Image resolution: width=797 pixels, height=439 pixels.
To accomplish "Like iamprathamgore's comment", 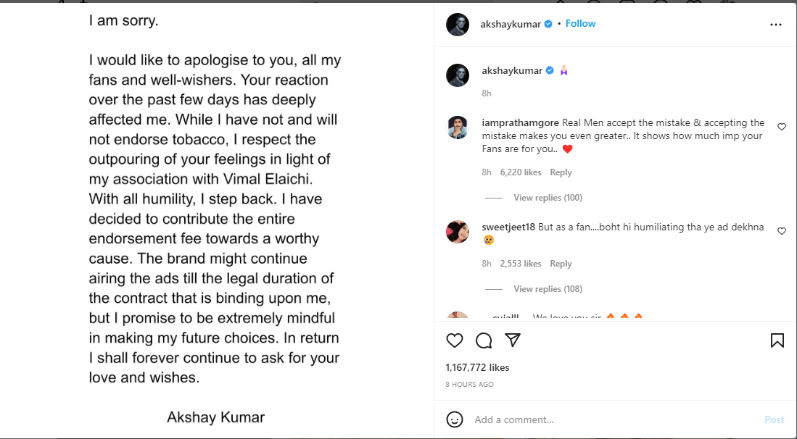I will (782, 127).
